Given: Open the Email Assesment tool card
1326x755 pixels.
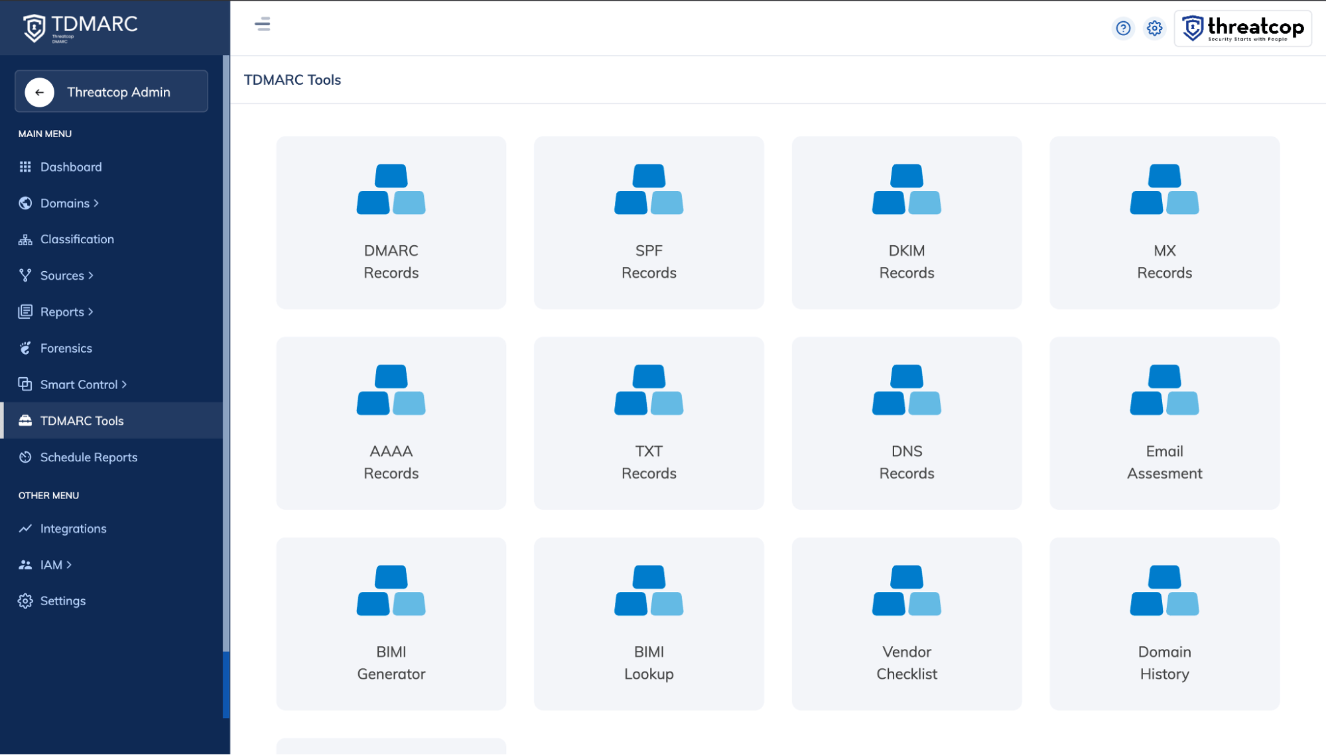Looking at the screenshot, I should pos(1164,423).
